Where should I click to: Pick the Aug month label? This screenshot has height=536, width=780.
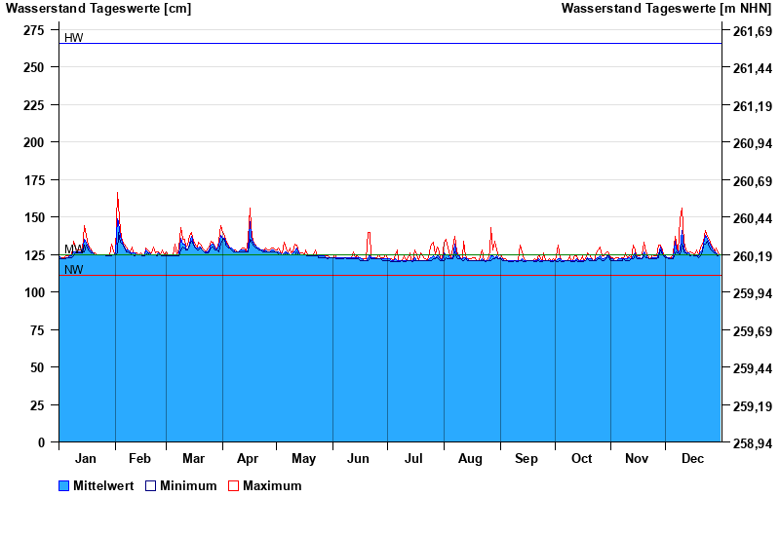point(470,459)
